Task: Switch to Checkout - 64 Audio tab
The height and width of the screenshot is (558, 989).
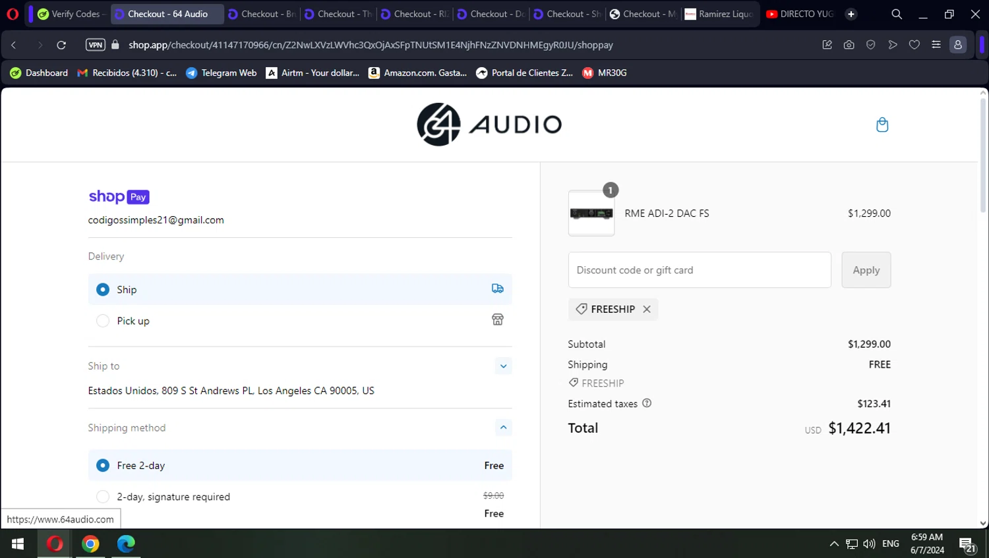Action: click(x=167, y=14)
